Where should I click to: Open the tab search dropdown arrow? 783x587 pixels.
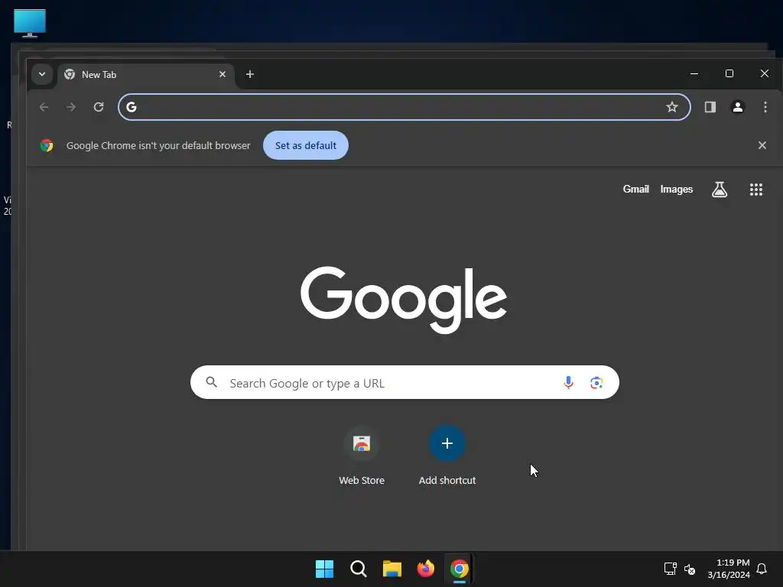[x=42, y=74]
